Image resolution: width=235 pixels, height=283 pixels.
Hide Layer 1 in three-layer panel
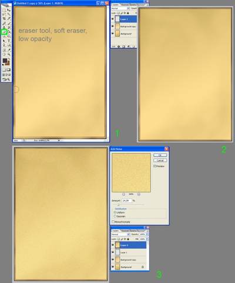click(113, 19)
